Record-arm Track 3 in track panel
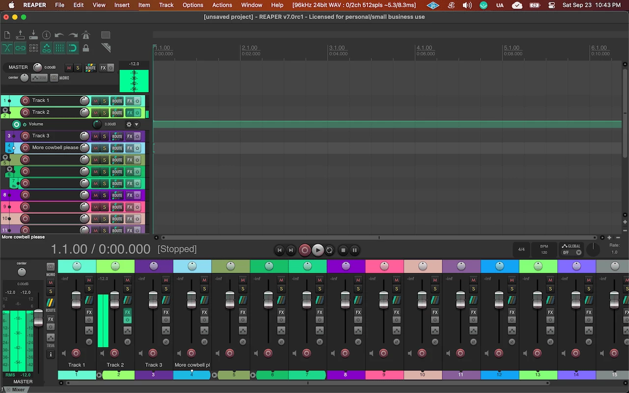The image size is (629, 393). 25,136
